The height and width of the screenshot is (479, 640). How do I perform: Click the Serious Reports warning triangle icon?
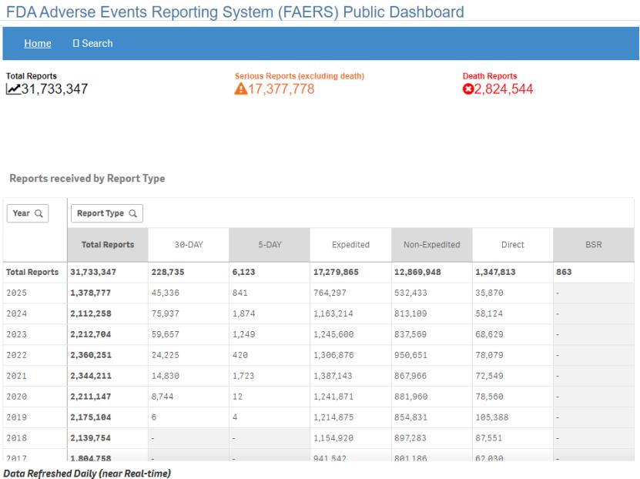click(x=241, y=89)
